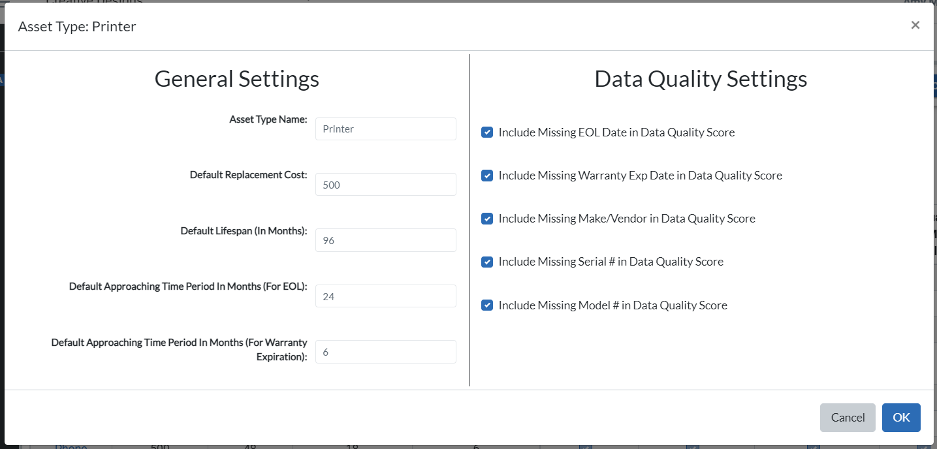
Task: Click the General Settings heading
Action: [x=236, y=78]
